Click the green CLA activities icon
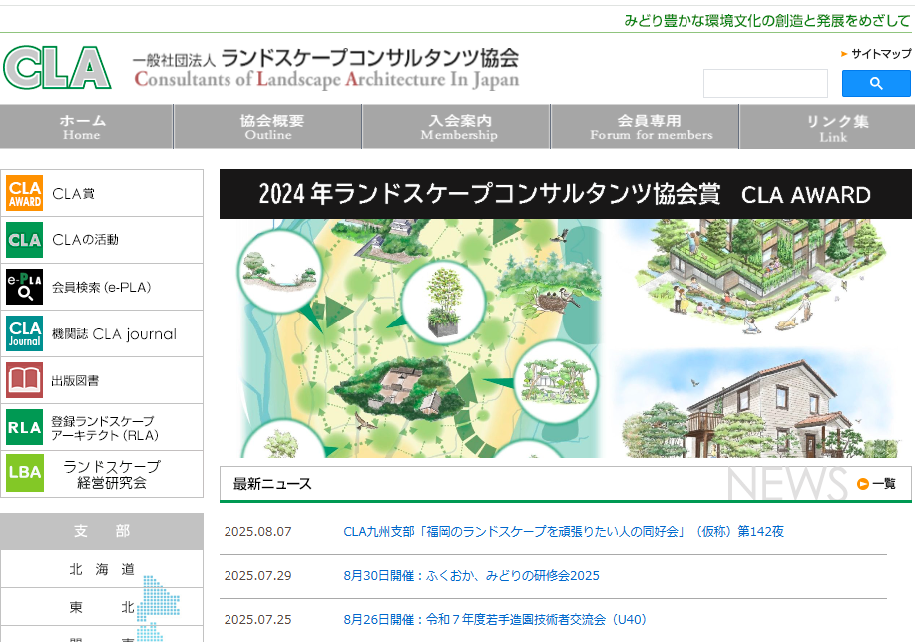Screen dimensions: 915x642 coord(25,240)
